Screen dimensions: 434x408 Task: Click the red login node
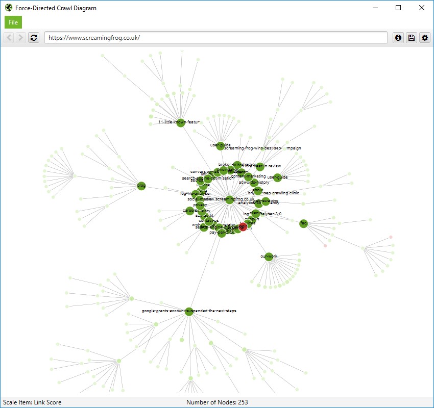pyautogui.click(x=243, y=226)
